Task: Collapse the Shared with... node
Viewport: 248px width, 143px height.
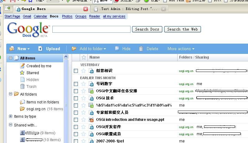Action: (11, 125)
